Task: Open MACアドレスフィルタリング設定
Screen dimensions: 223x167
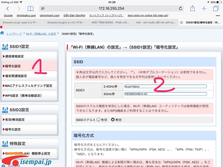Action: 29,86
